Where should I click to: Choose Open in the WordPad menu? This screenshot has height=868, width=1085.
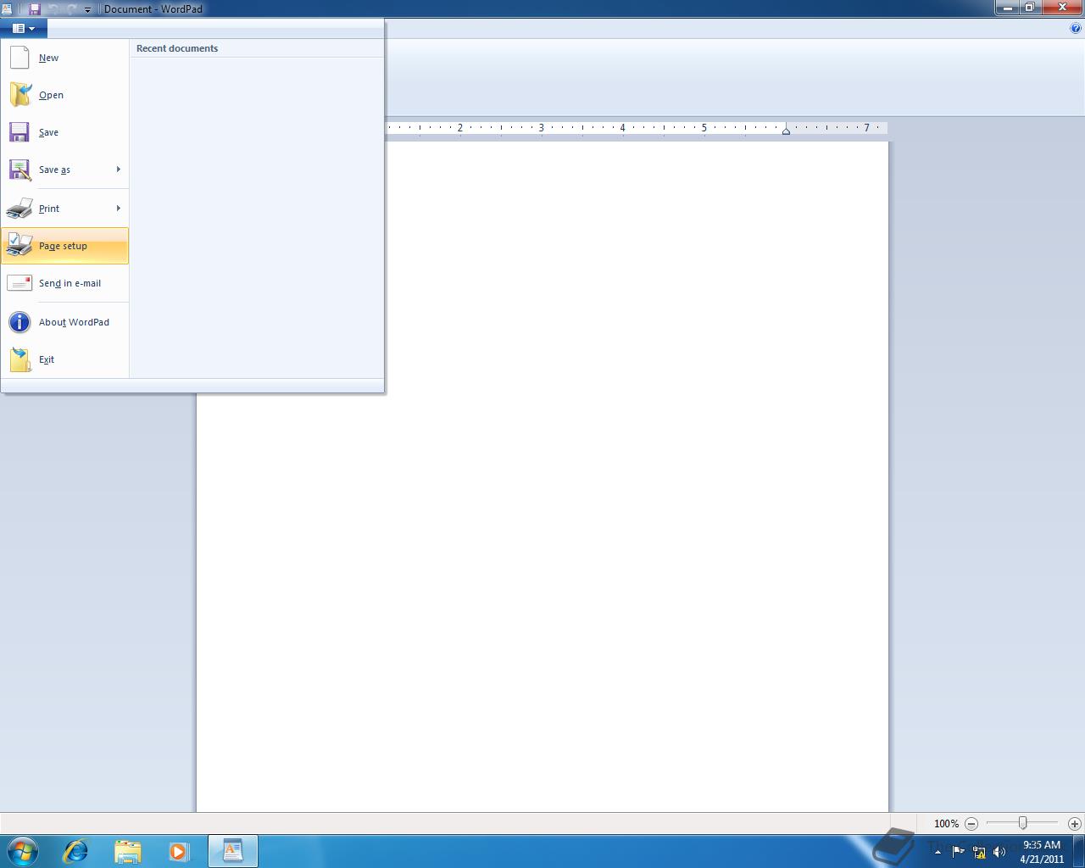coord(64,95)
